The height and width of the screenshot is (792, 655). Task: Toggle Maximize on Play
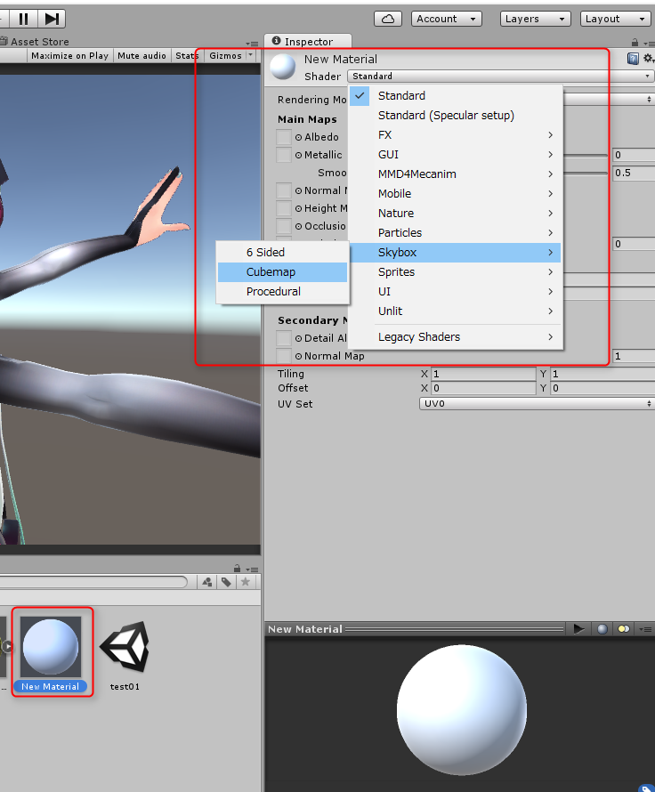pos(69,55)
